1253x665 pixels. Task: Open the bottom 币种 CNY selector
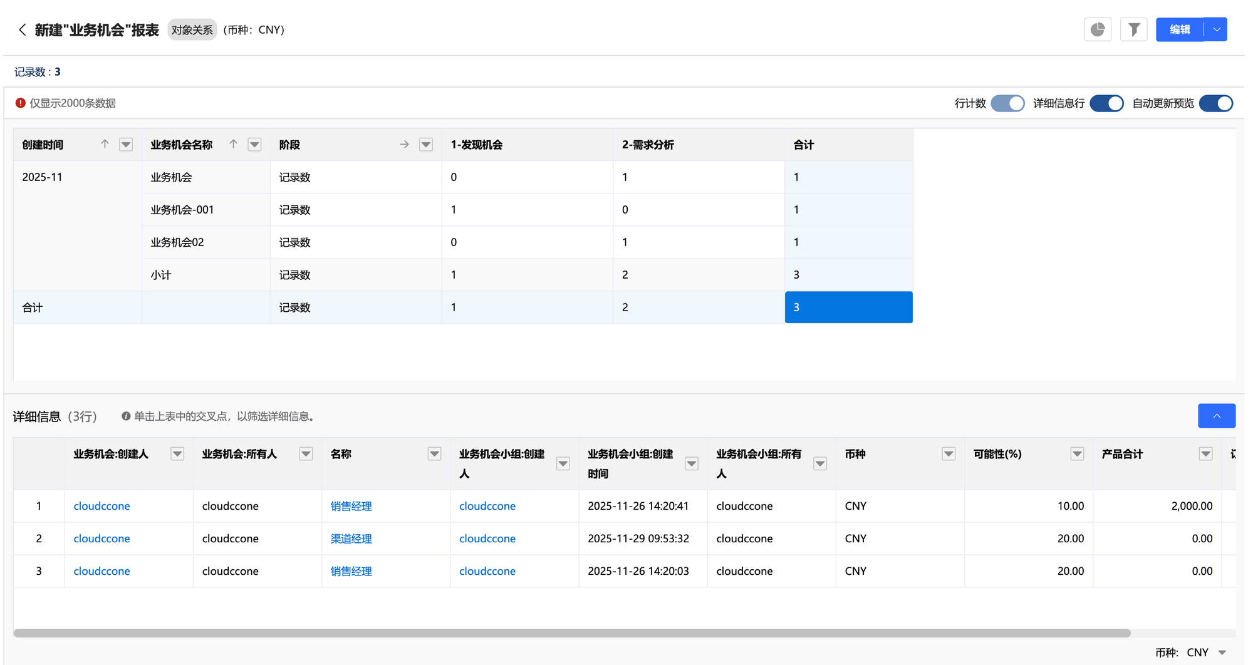[x=1222, y=652]
